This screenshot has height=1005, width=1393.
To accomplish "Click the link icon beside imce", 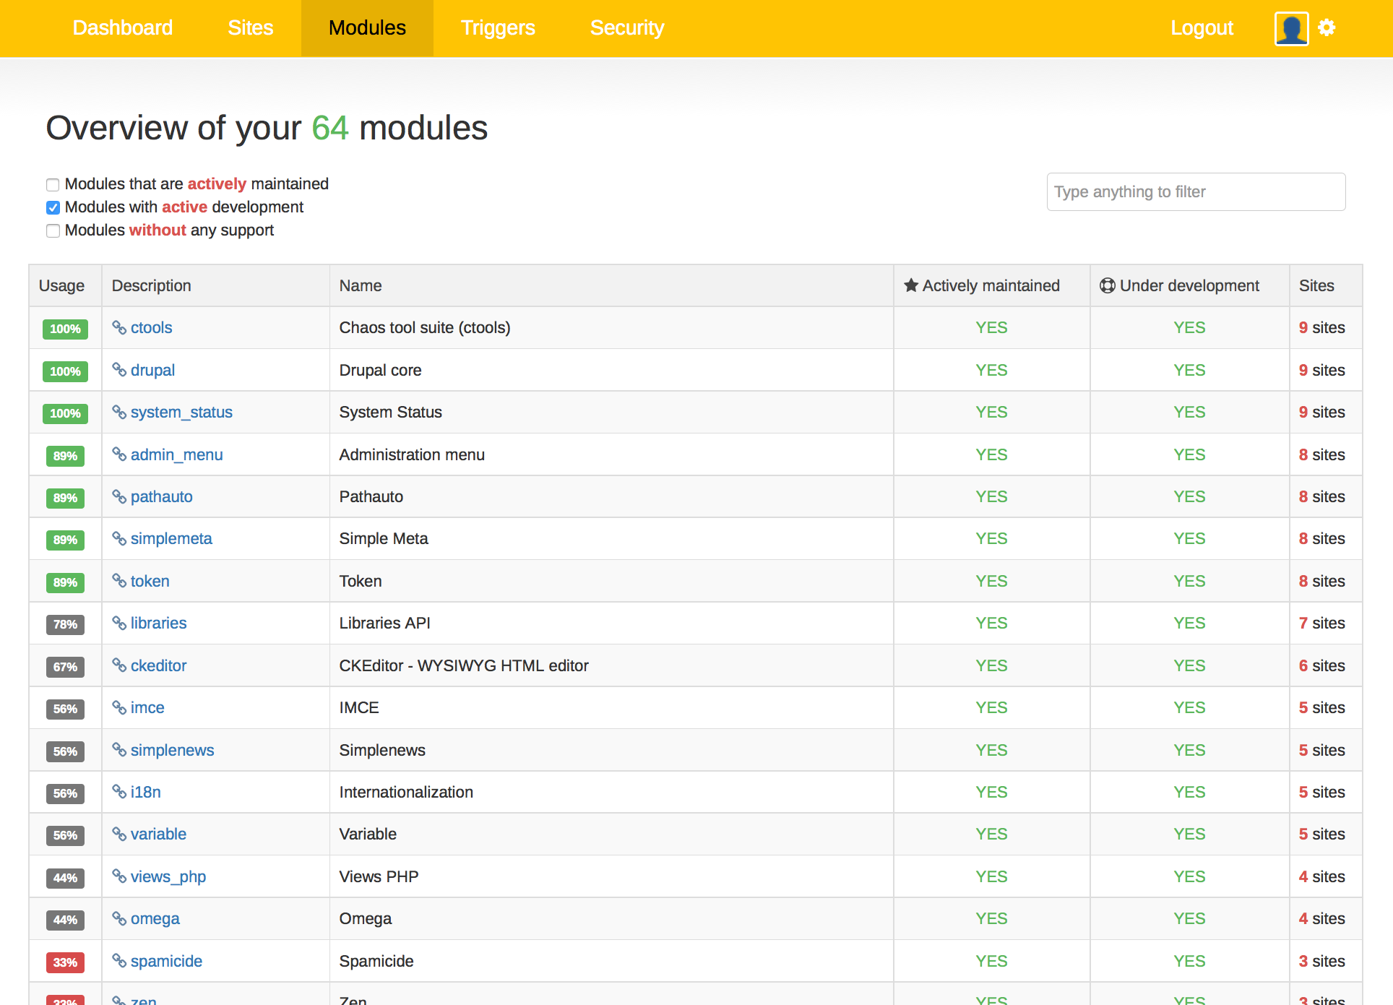I will [119, 707].
